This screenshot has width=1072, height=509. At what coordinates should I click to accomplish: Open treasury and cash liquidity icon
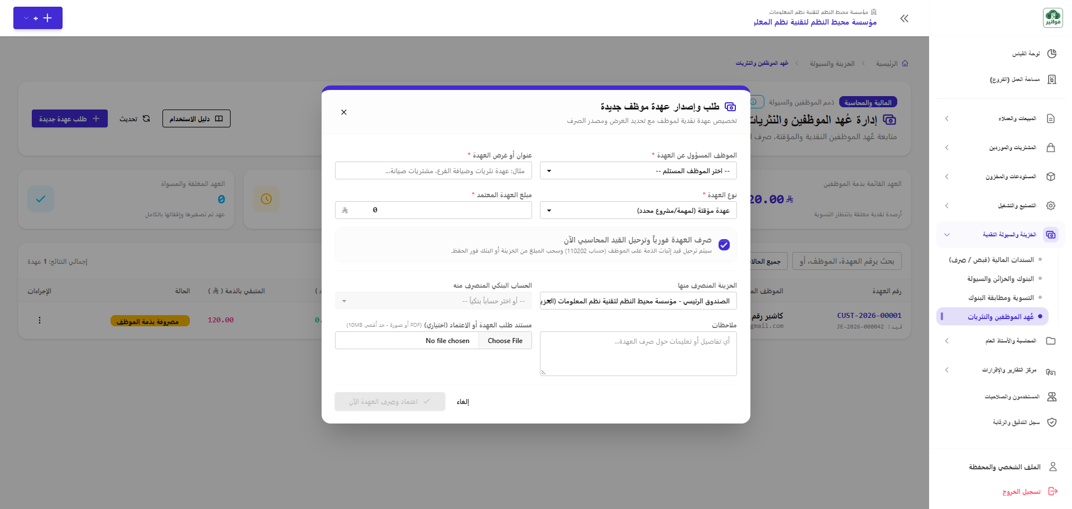[1051, 235]
